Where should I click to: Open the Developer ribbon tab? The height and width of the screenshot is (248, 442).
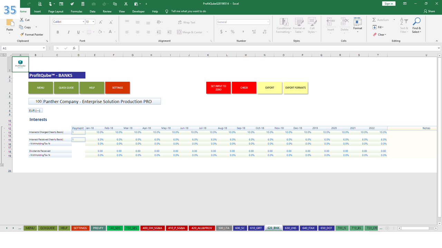coord(138,11)
